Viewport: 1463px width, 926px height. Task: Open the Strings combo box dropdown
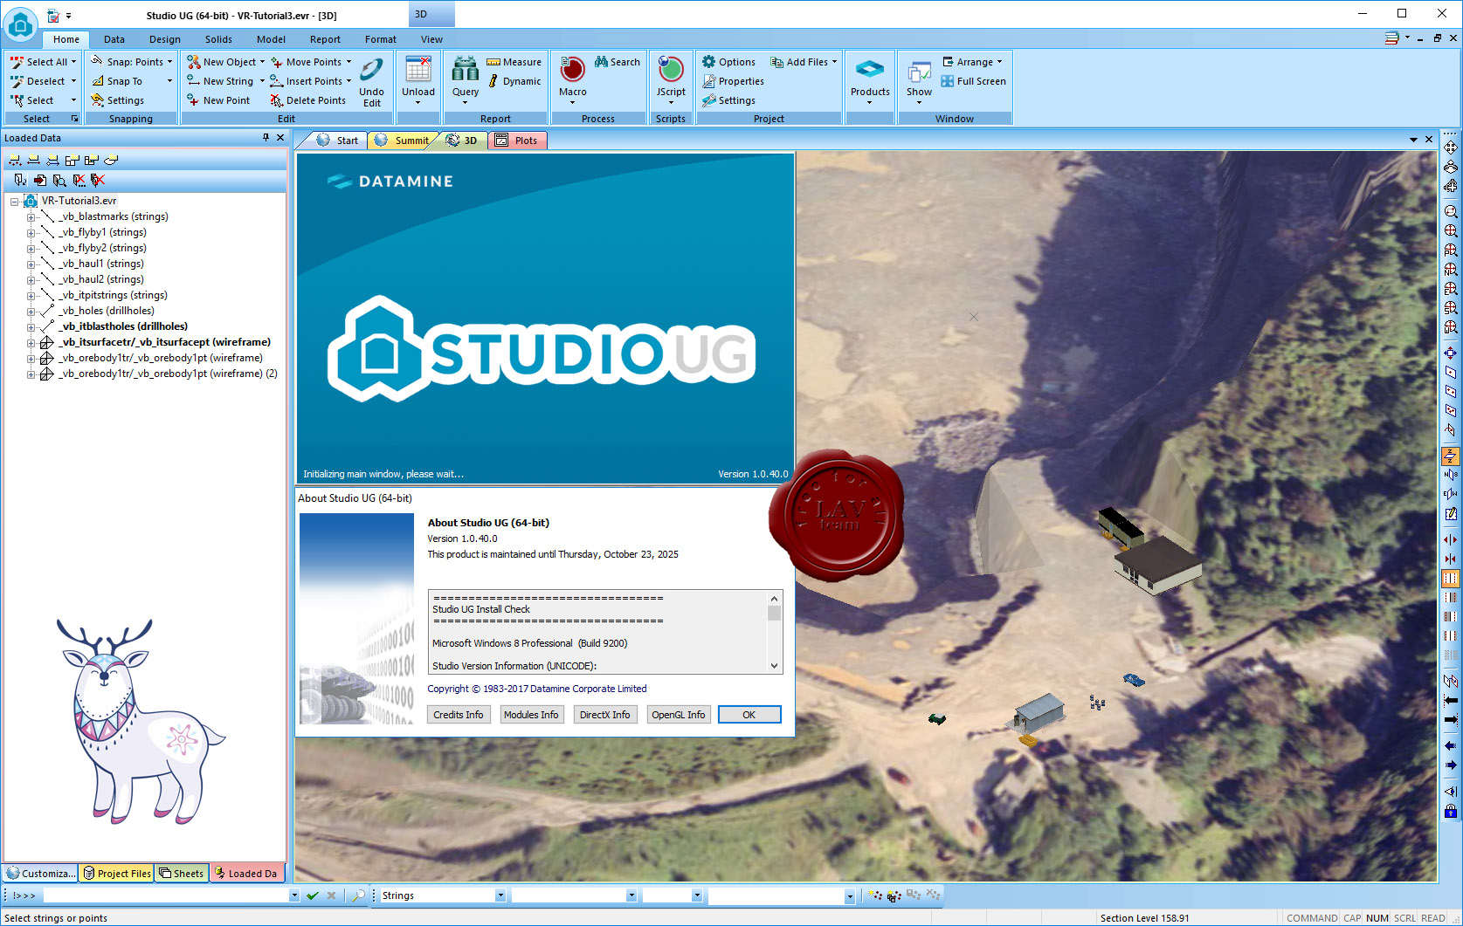(x=500, y=895)
